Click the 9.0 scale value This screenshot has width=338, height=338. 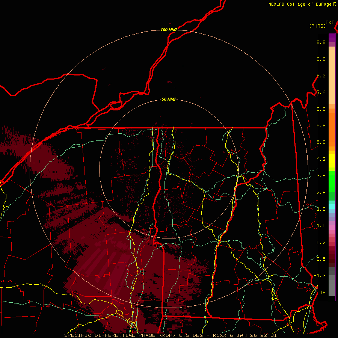point(321,59)
